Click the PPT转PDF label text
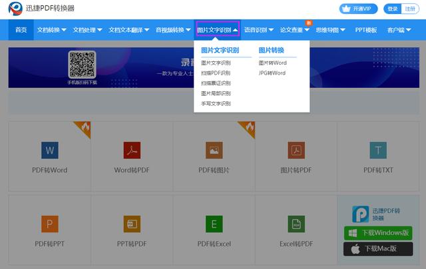 point(132,244)
